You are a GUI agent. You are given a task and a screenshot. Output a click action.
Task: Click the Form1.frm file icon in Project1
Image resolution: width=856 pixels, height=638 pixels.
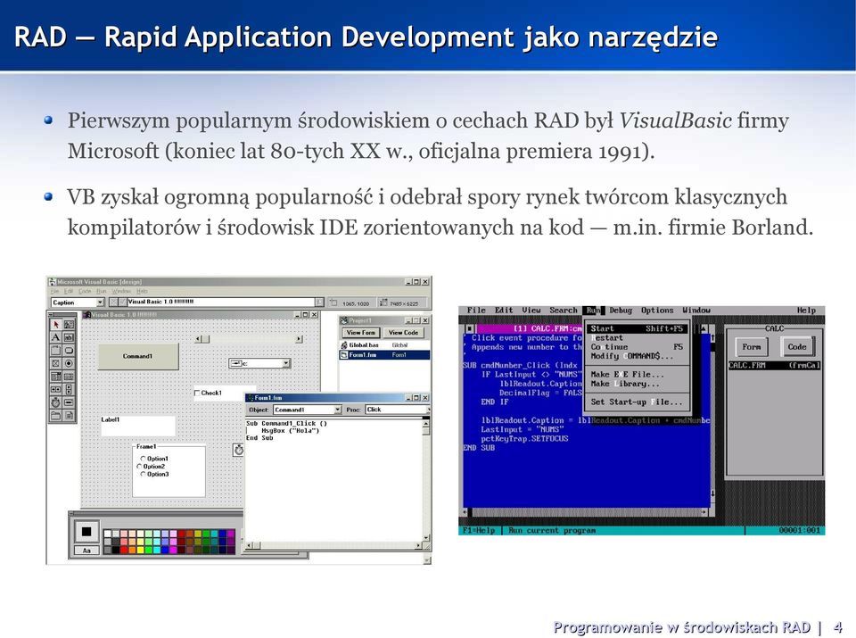pyautogui.click(x=344, y=355)
